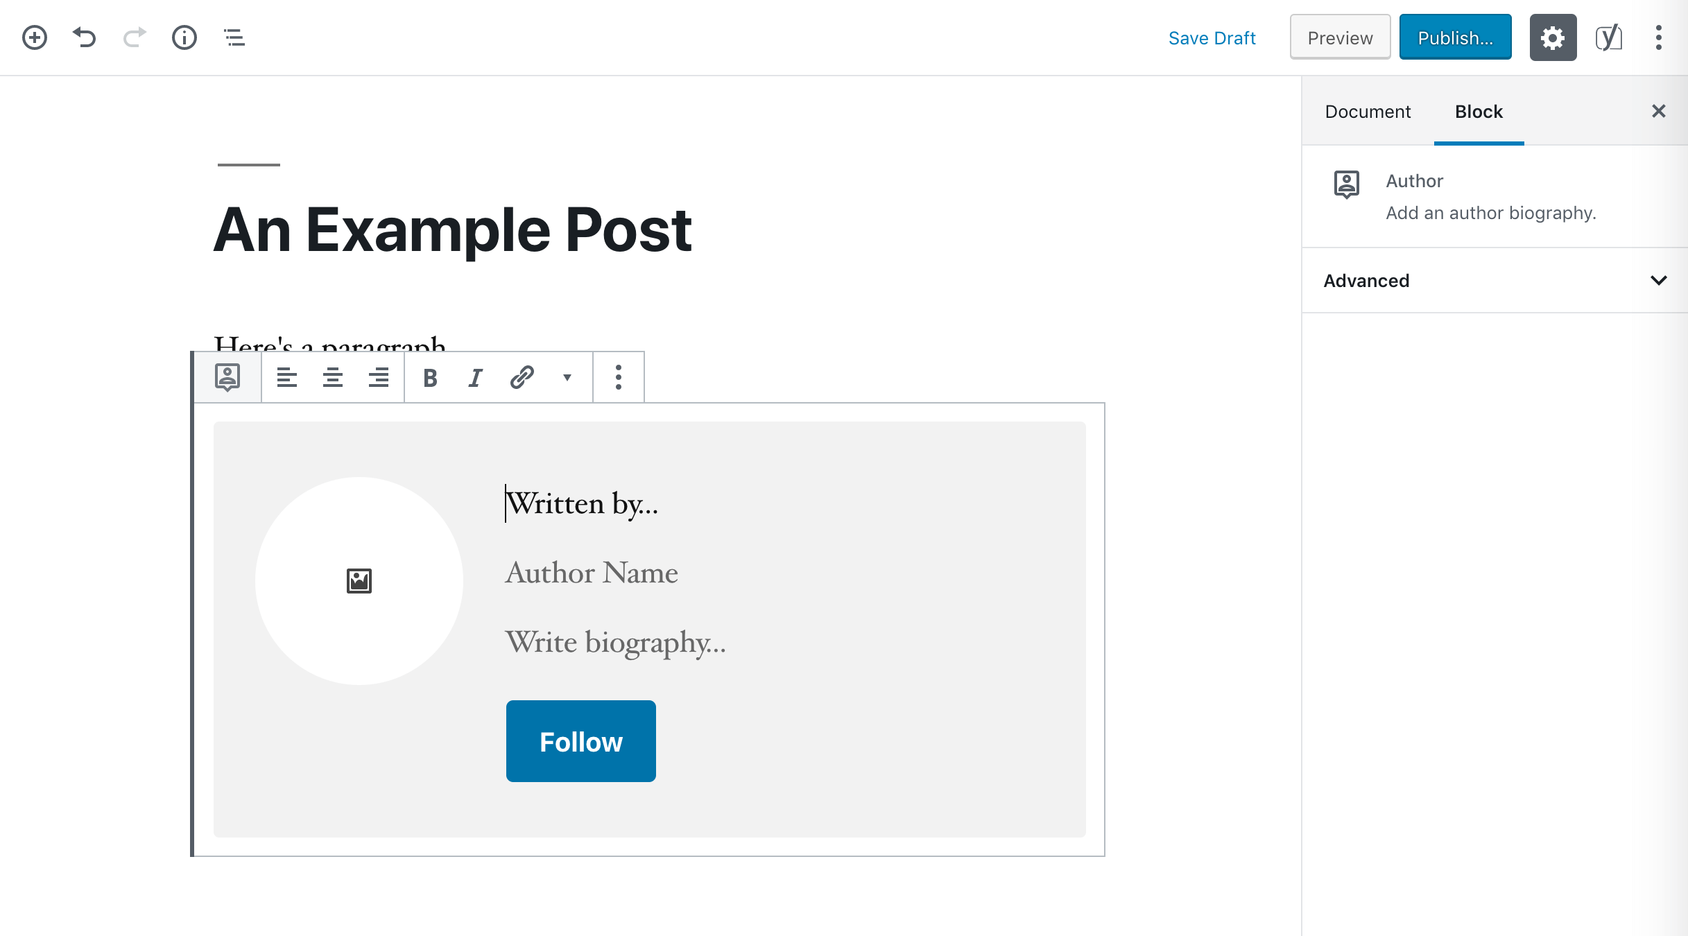Click the Settings gear icon
Screen dimensions: 1688x936
(x=1553, y=38)
